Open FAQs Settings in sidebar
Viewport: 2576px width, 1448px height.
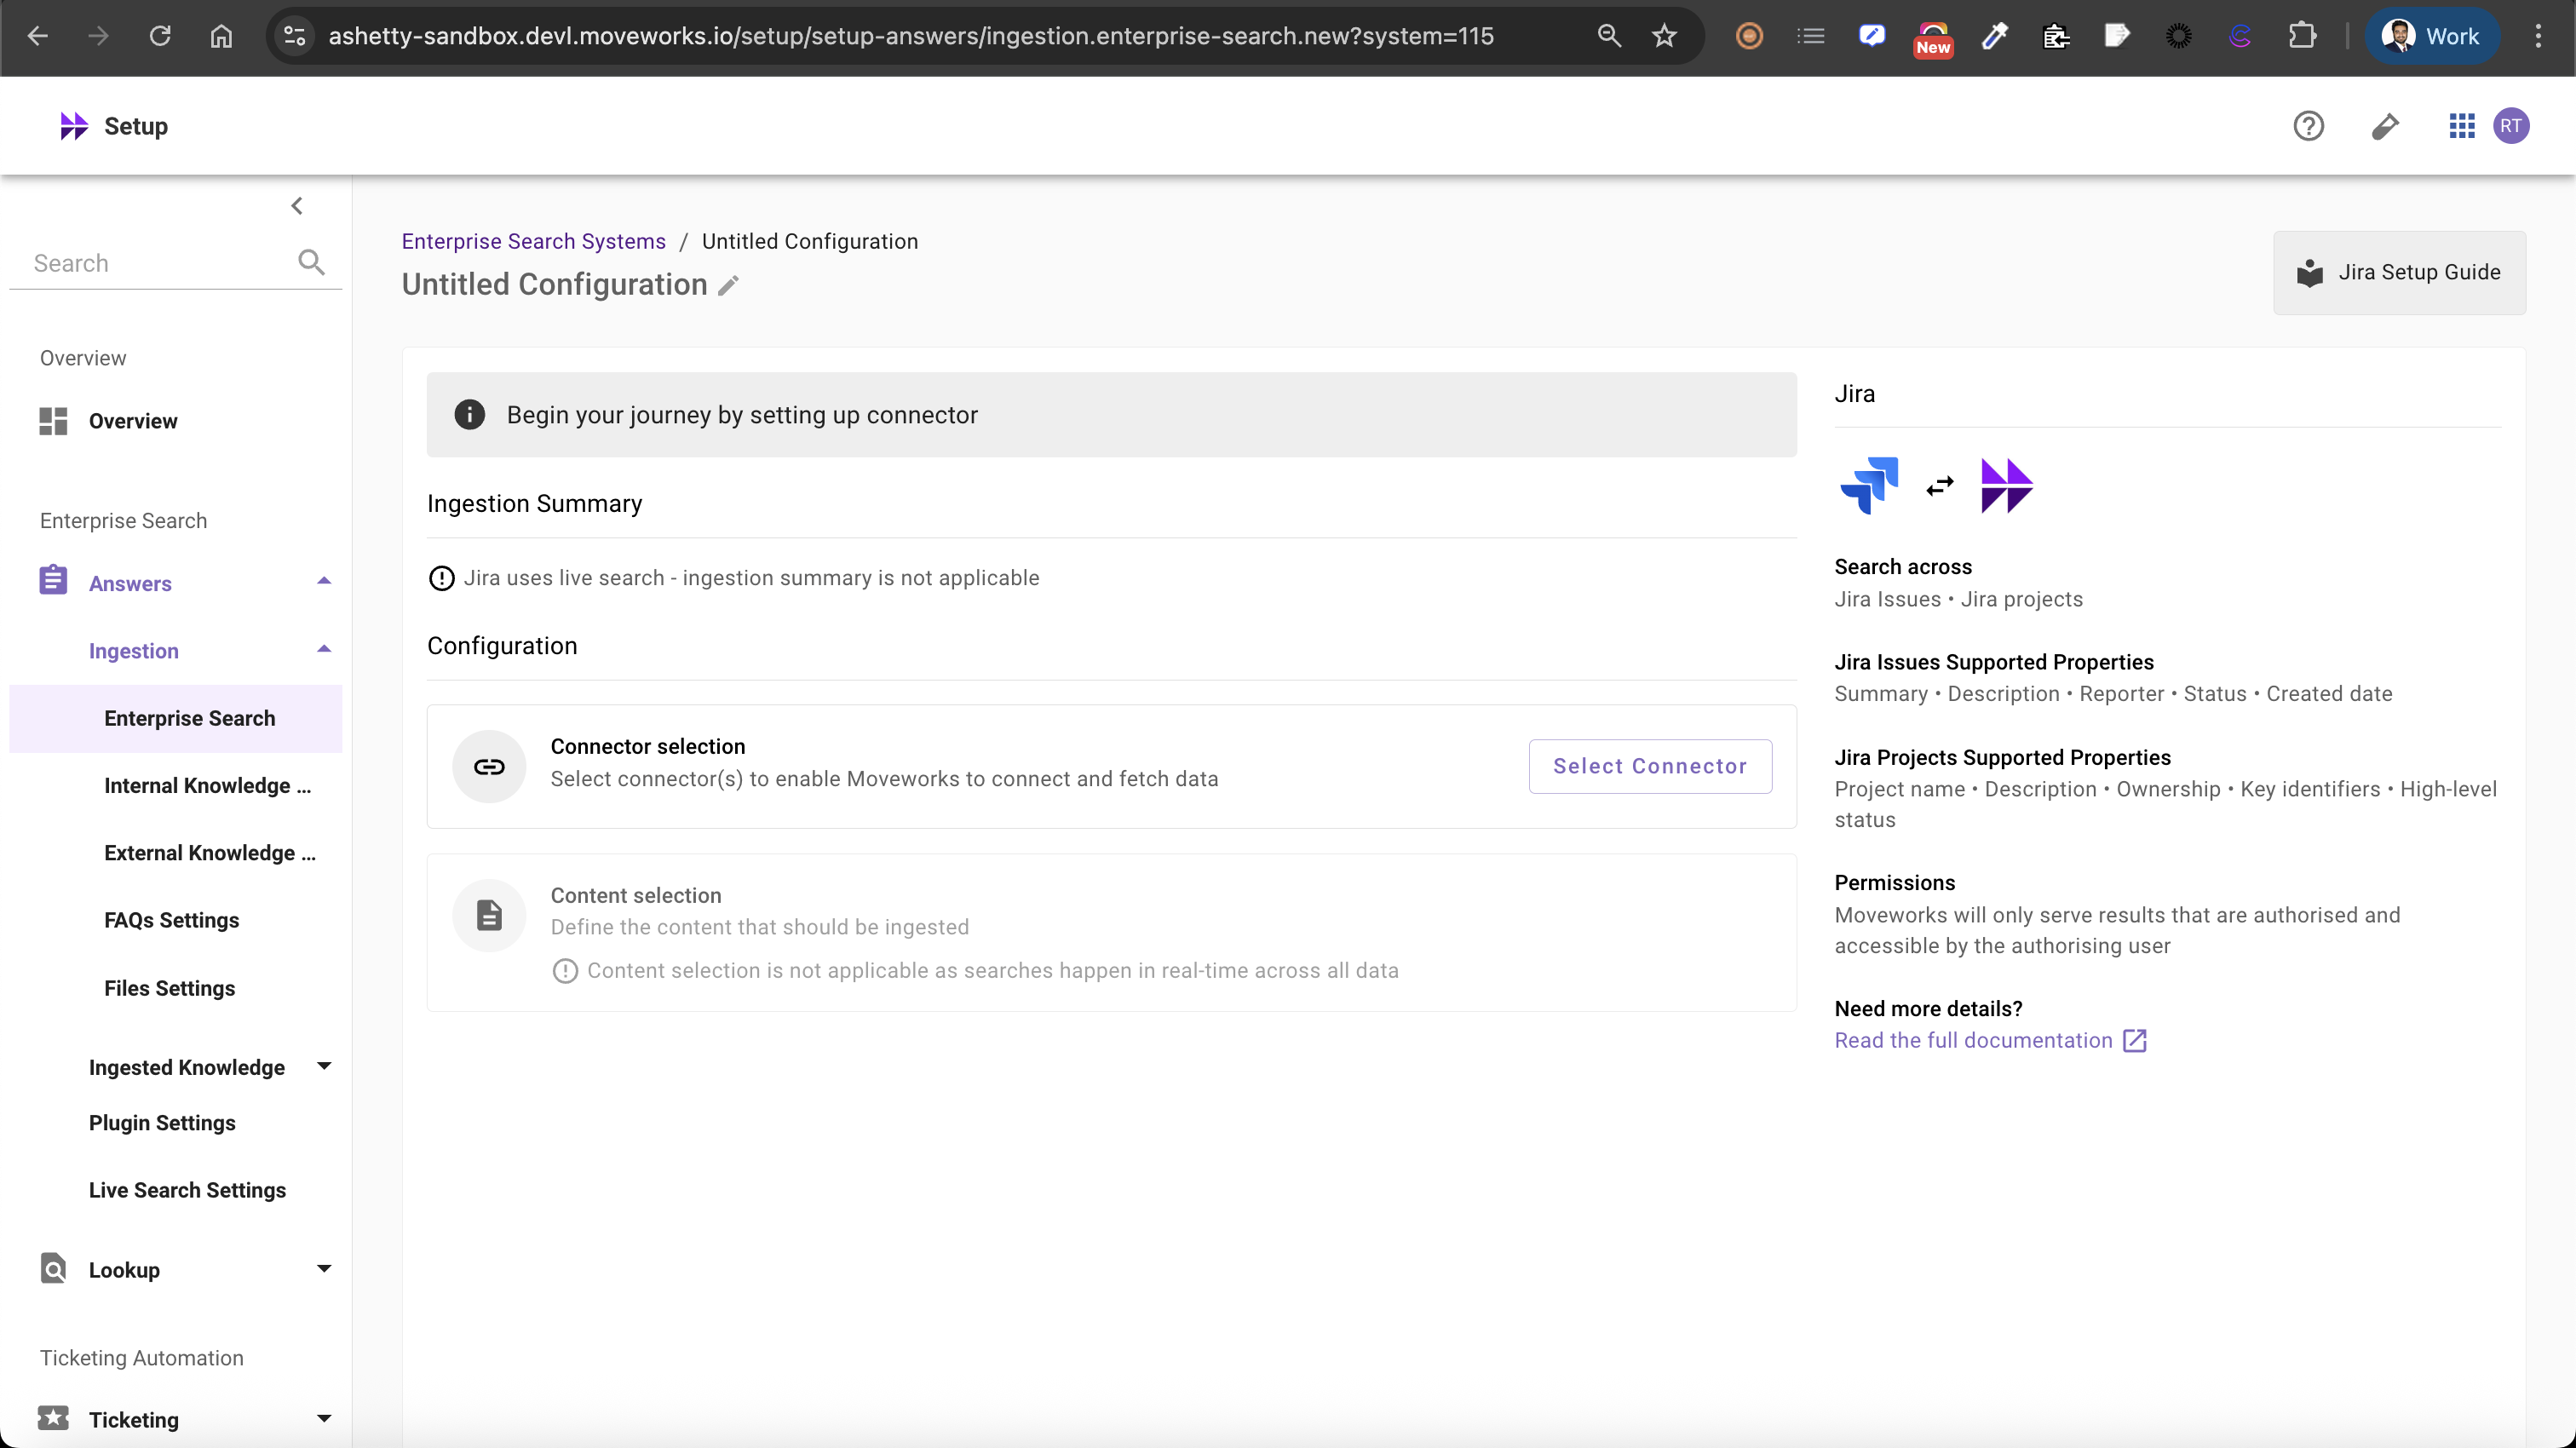click(171, 920)
